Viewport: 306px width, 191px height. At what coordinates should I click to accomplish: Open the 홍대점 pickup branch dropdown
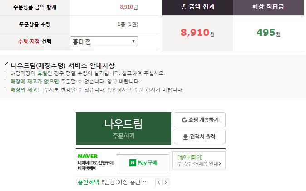click(104, 41)
